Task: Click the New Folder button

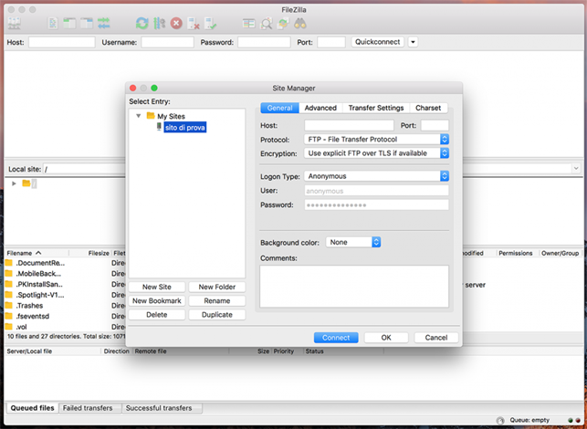Action: 216,287
